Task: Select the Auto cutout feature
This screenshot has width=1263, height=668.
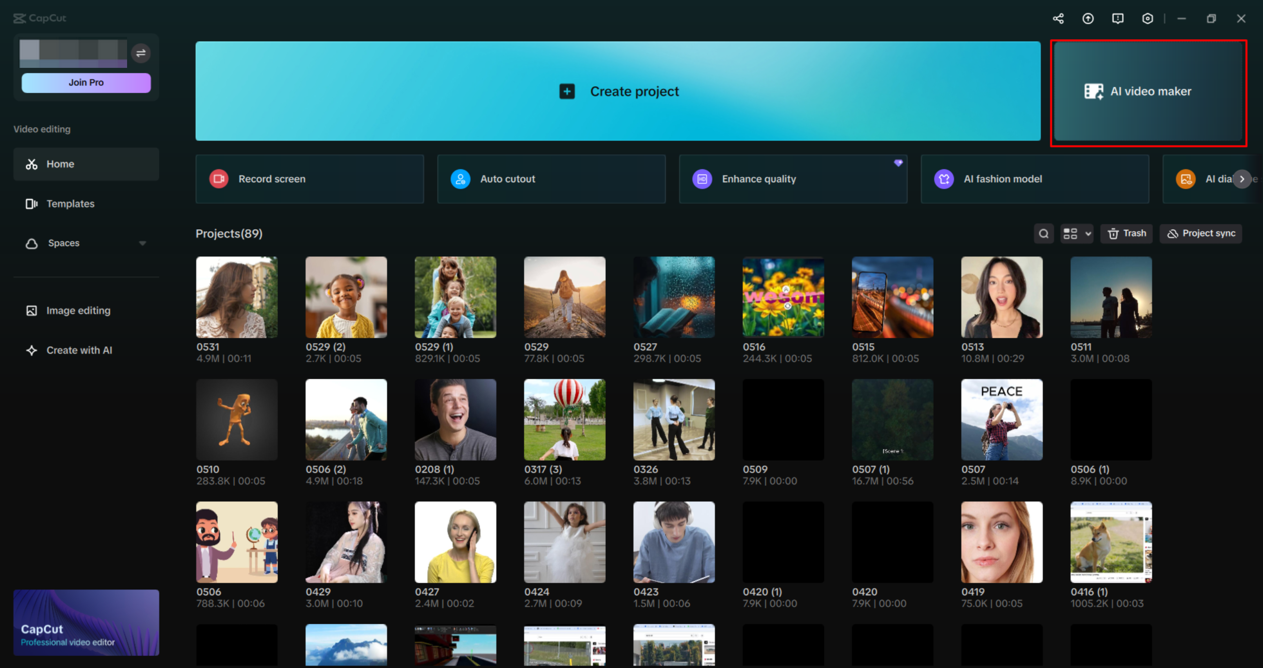Action: coord(551,179)
